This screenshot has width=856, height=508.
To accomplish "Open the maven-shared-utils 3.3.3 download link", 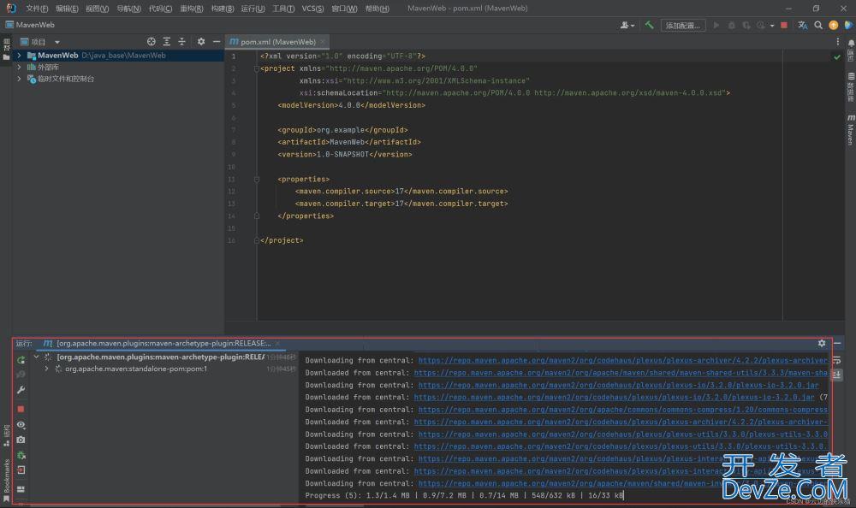I will (x=621, y=373).
